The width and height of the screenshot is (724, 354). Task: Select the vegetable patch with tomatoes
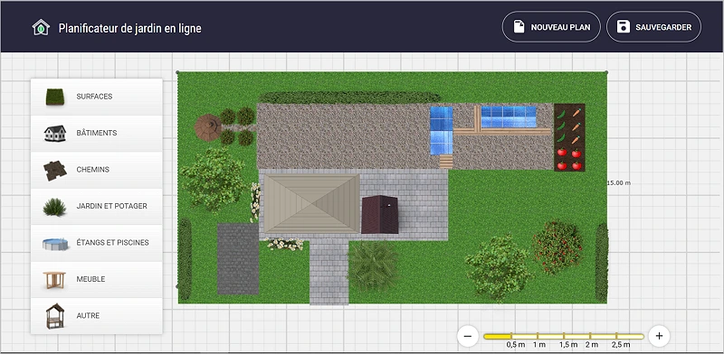click(570, 137)
